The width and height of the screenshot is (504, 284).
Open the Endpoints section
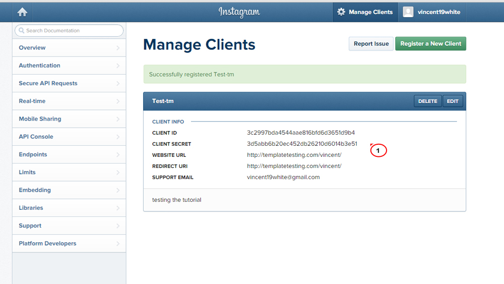69,154
